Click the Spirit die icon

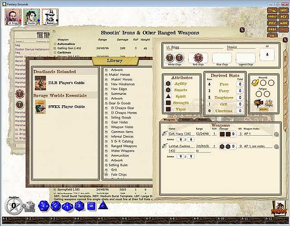(x=168, y=96)
